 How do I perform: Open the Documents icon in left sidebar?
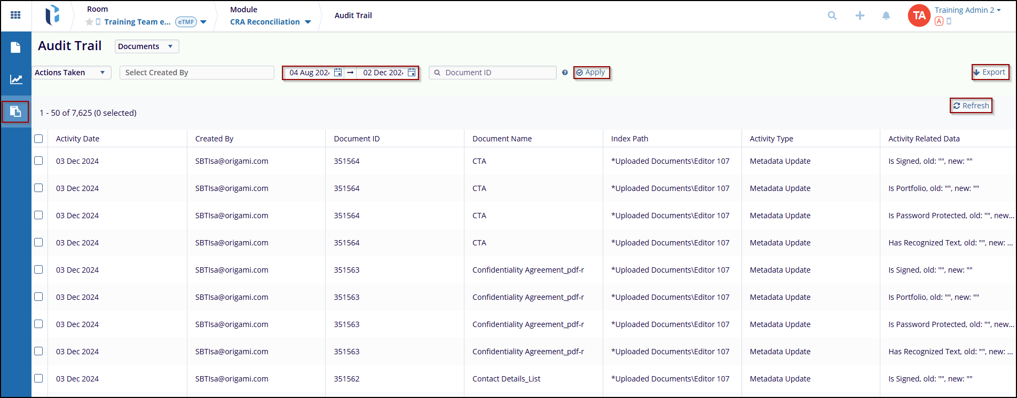(15, 47)
